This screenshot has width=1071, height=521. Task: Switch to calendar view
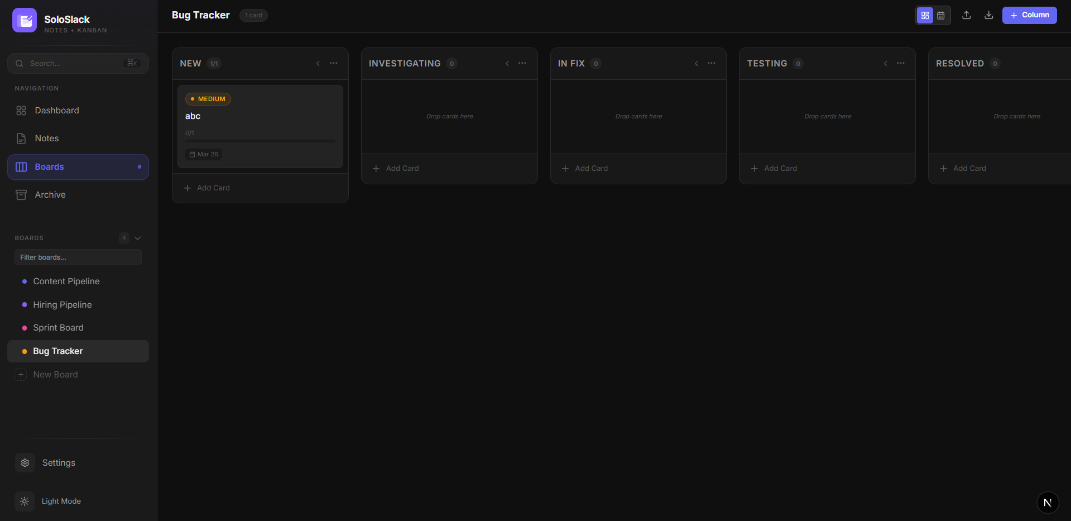pos(941,16)
